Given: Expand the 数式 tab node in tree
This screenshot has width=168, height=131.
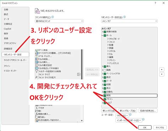Looking at the screenshot, I should [102, 77].
